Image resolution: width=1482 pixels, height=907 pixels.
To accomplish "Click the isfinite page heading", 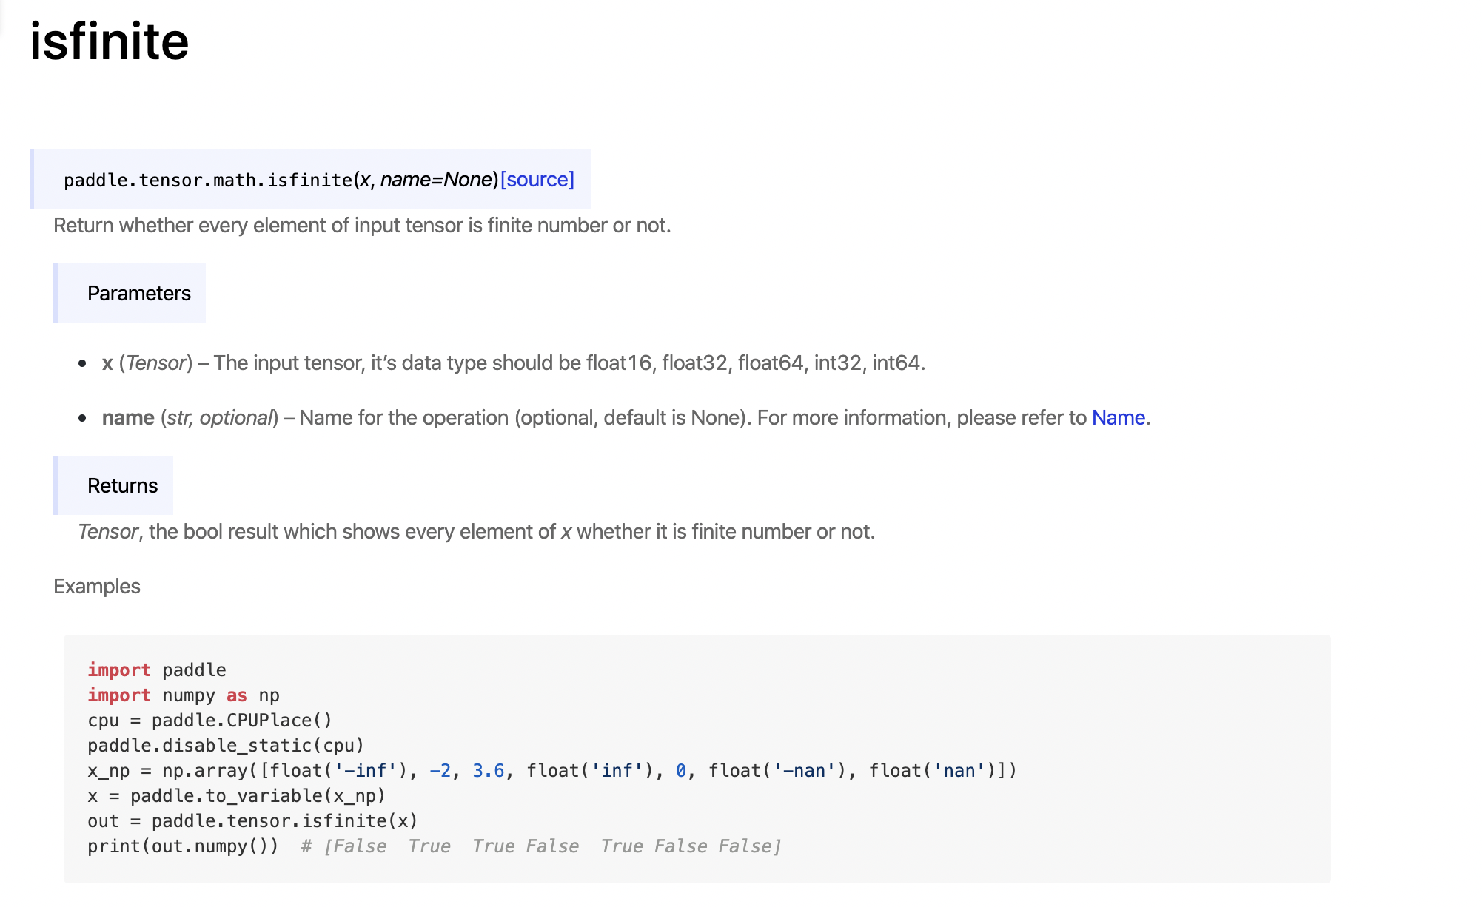I will 110,41.
